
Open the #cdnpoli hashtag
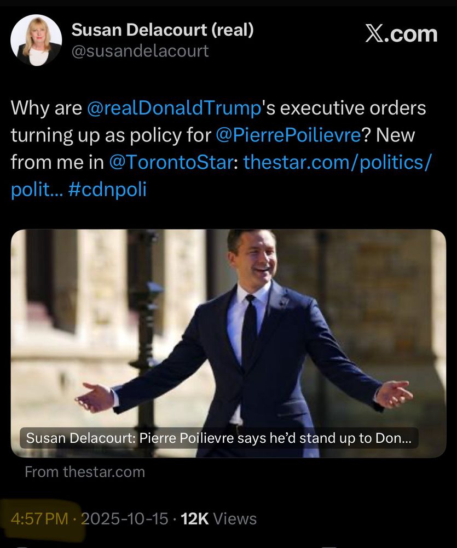click(x=108, y=189)
